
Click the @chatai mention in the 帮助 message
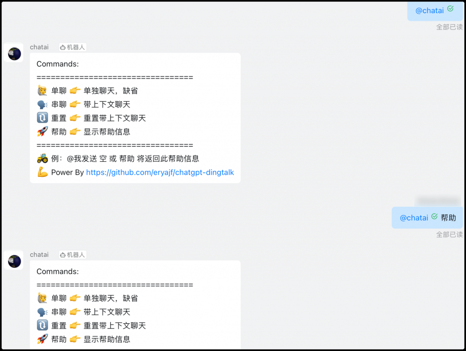pyautogui.click(x=414, y=218)
